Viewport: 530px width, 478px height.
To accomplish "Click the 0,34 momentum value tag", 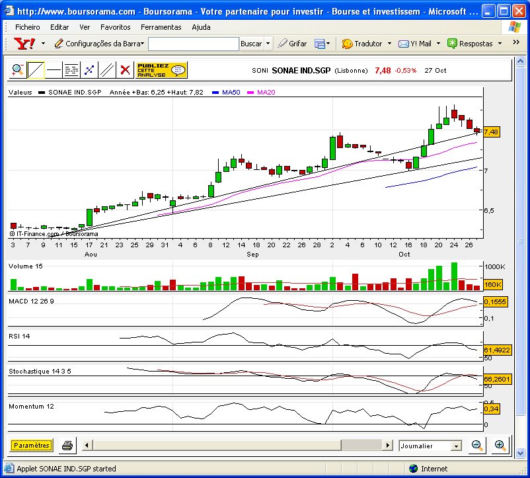I will click(491, 409).
